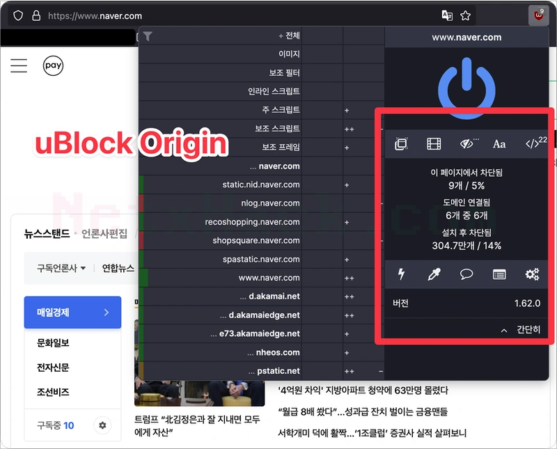Open the hamburger menu on the page
The height and width of the screenshot is (449, 557).
(x=19, y=65)
